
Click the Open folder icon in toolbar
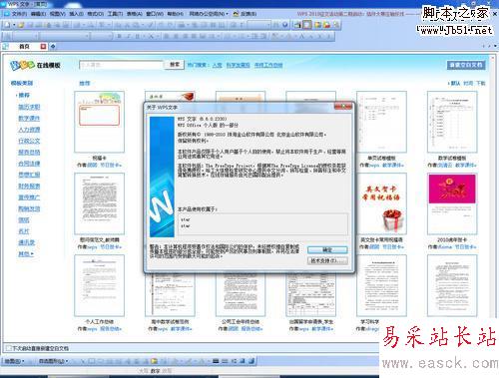(21, 25)
